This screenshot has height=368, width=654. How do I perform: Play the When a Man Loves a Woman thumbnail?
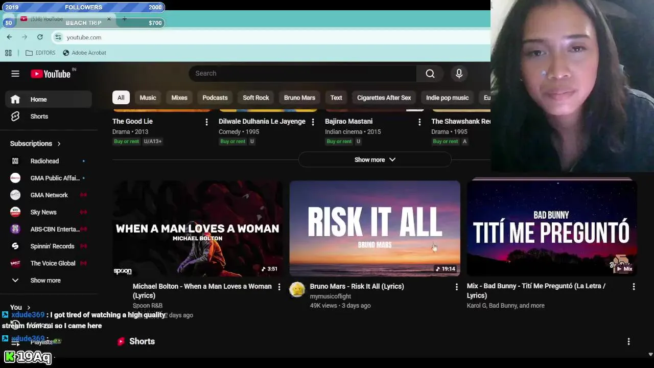tap(197, 228)
